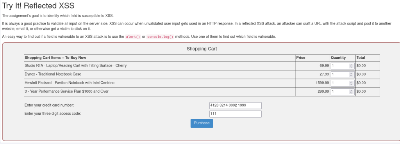
Task: Click the $0.00 total in Hewlett-Packard row
Action: (361, 83)
